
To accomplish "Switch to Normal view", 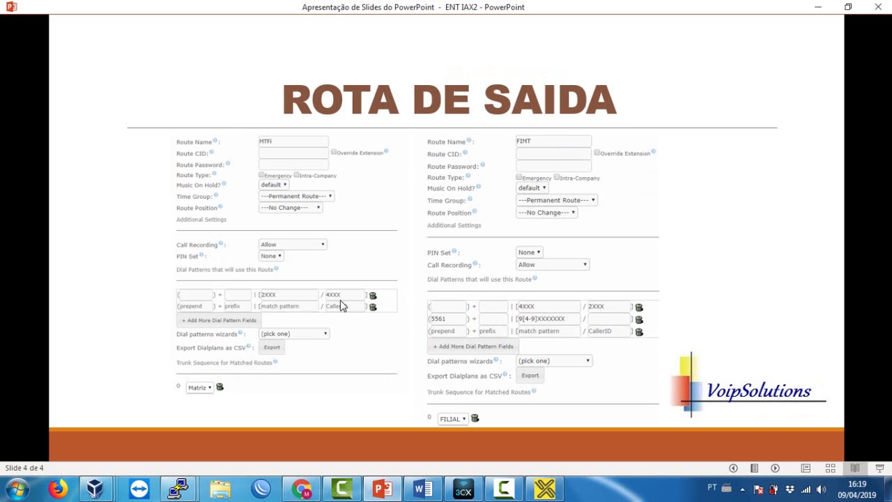I will (806, 468).
